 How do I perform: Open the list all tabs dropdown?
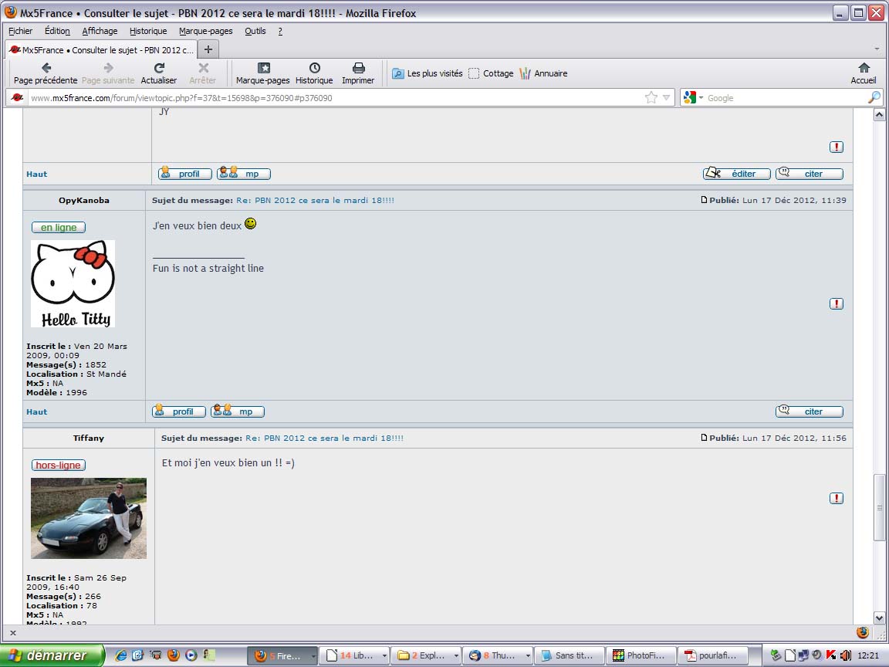pos(877,49)
